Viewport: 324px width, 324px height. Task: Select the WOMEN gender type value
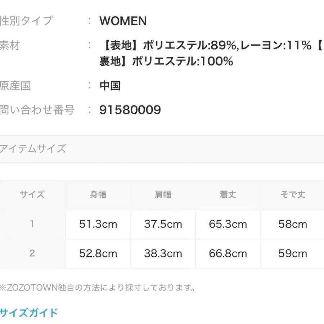tap(123, 21)
